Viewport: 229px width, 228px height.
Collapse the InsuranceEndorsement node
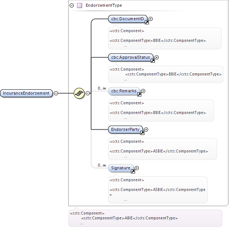(x=56, y=93)
